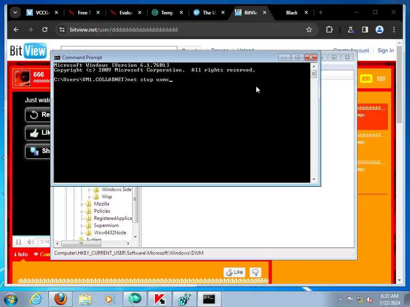Select the Mozilla registry key
Screen dimensions: 410x307
point(101,204)
